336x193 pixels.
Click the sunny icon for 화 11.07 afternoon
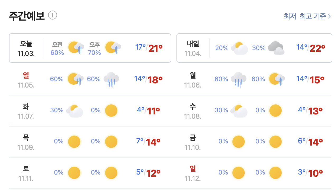(x=111, y=110)
